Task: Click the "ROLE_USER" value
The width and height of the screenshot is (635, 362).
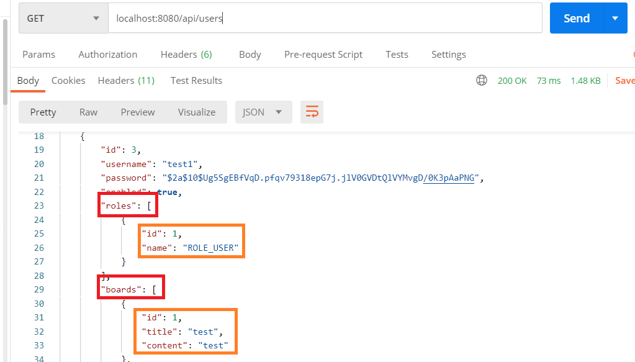Action: point(210,248)
